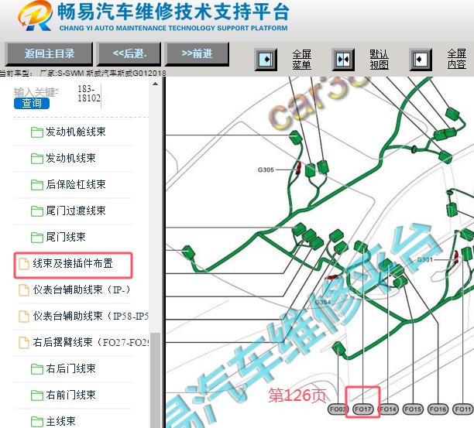Screen dimensions: 474x428
Task: Click folder icon beside 后保险杠线束
Action: point(37,185)
